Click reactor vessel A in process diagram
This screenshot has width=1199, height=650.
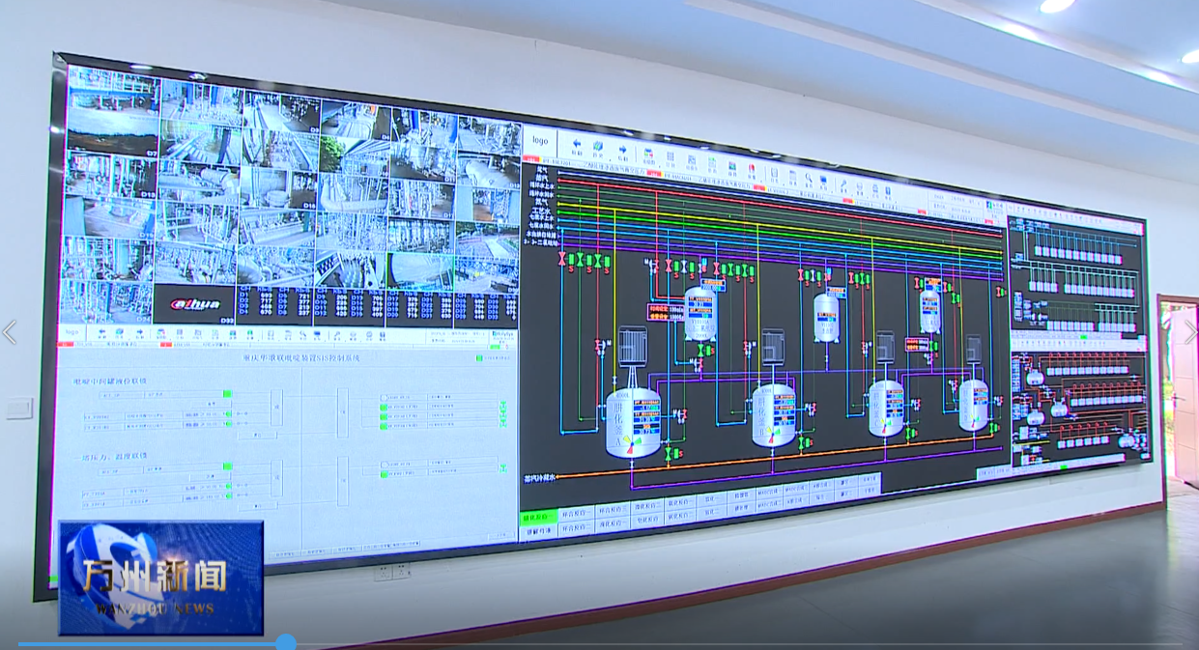pos(633,423)
